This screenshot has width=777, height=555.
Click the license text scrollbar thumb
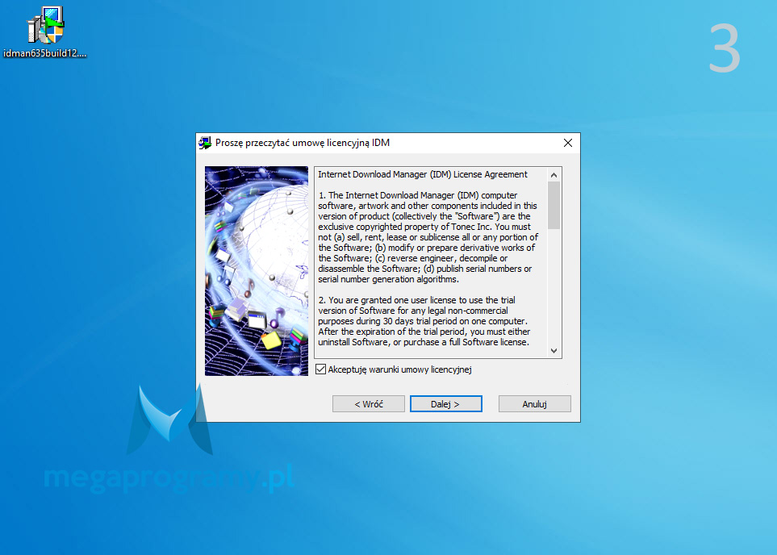point(554,205)
